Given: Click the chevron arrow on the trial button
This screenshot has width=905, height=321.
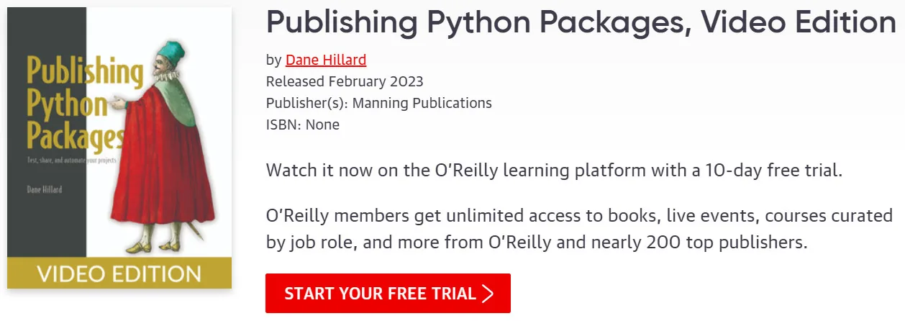Looking at the screenshot, I should coord(488,294).
